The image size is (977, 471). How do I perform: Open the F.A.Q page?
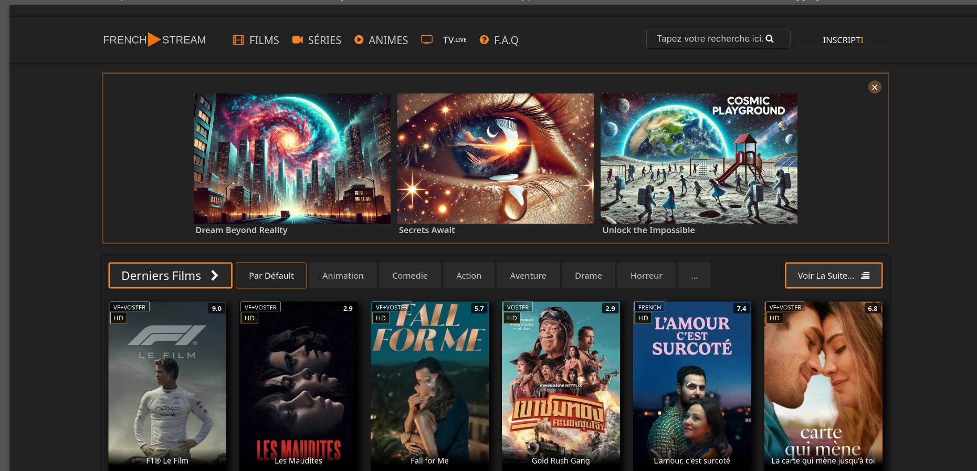tap(499, 40)
